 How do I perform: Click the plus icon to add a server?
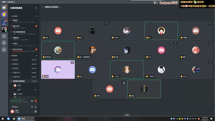tap(4, 36)
